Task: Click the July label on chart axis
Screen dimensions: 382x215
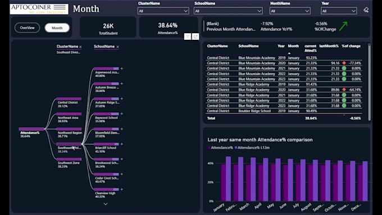Action: click(x=295, y=206)
